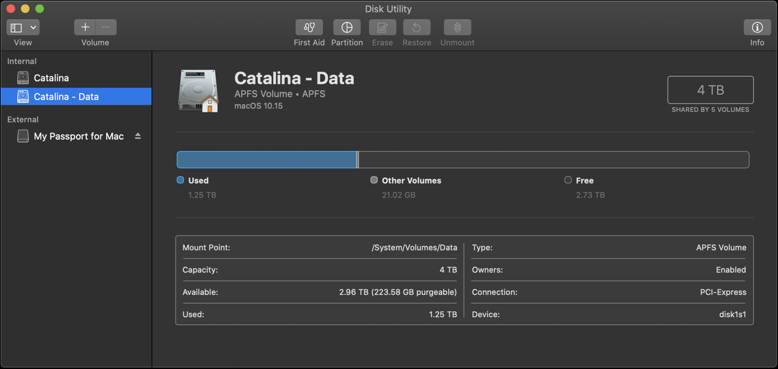778x369 pixels.
Task: Click the Used blue legend swatch
Action: [x=180, y=180]
